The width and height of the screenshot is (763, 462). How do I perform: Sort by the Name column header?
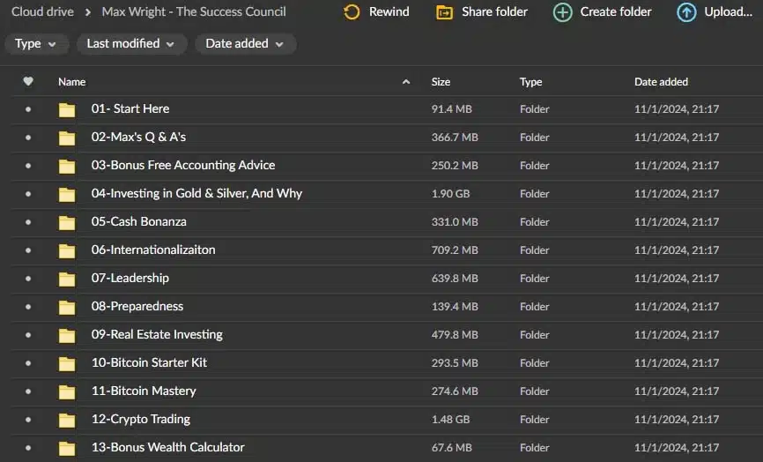coord(72,82)
